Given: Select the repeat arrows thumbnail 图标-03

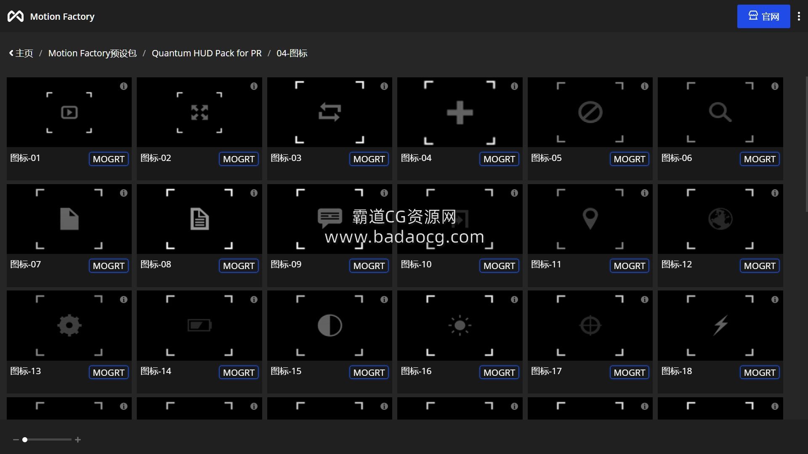Looking at the screenshot, I should (330, 112).
